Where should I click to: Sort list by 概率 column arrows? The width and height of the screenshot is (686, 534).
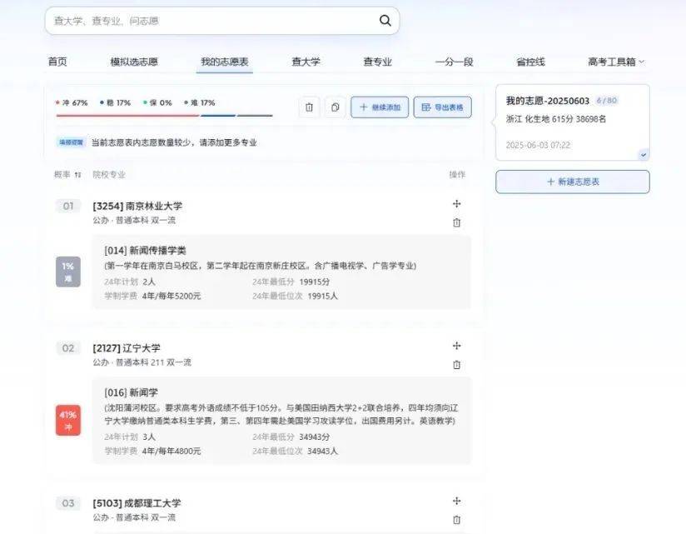(x=77, y=175)
